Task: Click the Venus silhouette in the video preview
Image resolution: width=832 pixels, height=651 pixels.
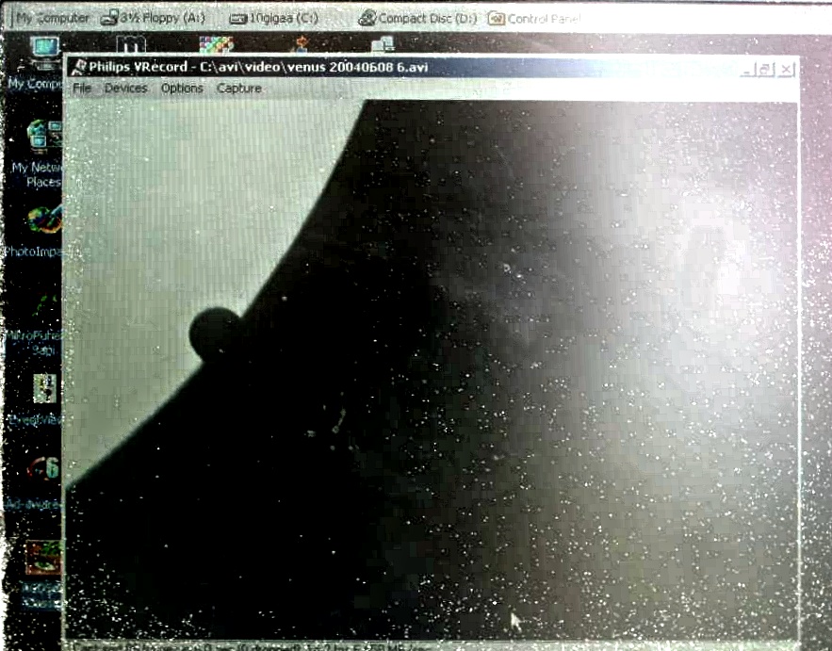Action: (x=216, y=331)
